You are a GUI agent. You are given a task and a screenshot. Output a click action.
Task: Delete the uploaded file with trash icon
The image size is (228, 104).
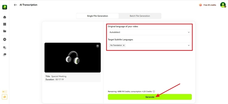[98, 46]
